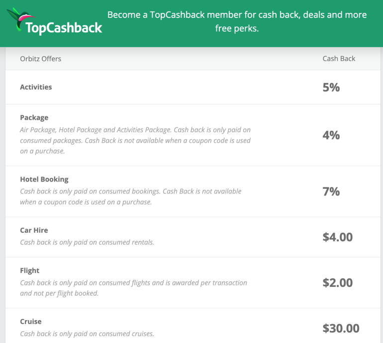Screen dimensions: 383x343
Task: Click the TopCashback brand name text
Action: click(63, 28)
